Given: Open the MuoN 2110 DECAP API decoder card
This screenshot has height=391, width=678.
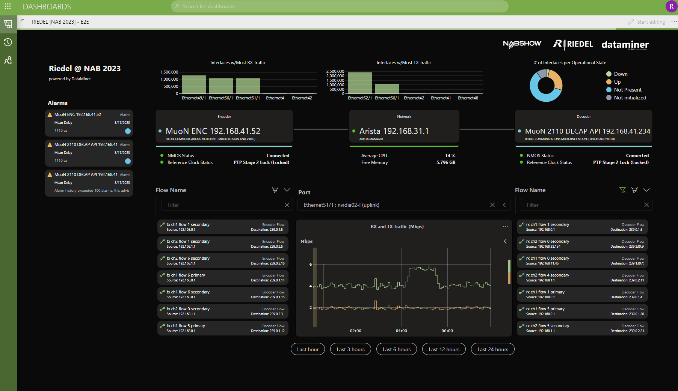Looking at the screenshot, I should click(584, 126).
